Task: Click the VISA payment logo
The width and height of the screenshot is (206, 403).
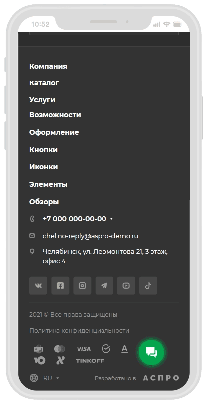Action: click(x=84, y=349)
